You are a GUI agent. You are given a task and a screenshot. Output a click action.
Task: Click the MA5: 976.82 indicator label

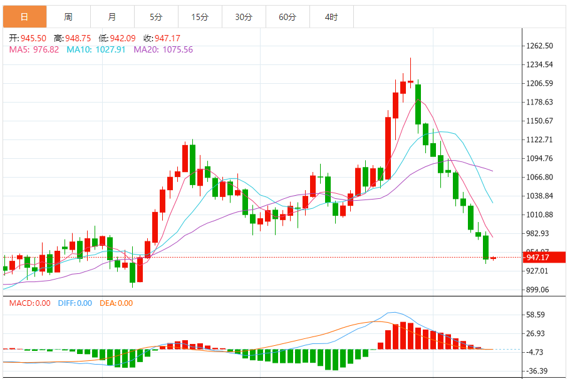(x=34, y=49)
